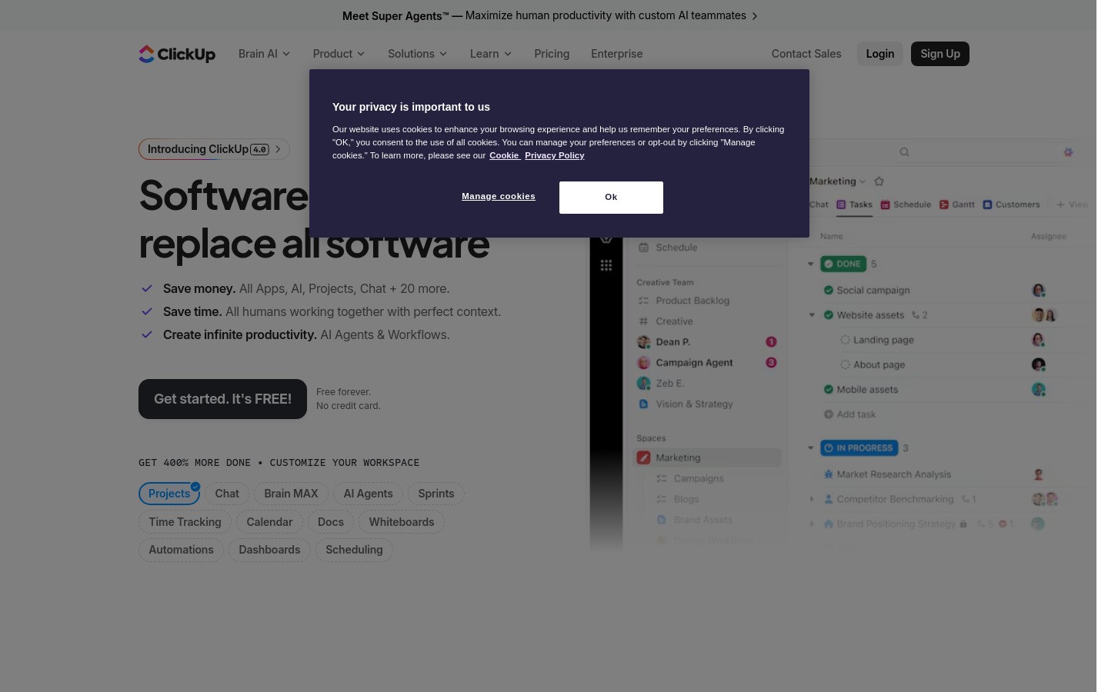Click the app grid icon on the sidebar edge
Image resolution: width=1108 pixels, height=692 pixels.
point(606,265)
